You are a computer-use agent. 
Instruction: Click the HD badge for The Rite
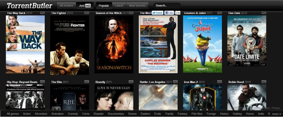click(x=87, y=82)
